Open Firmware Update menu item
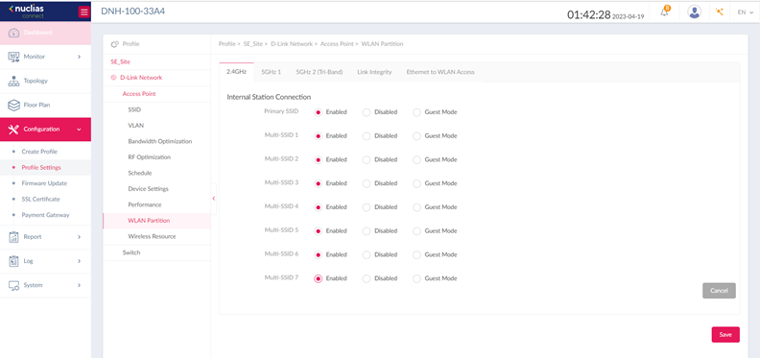This screenshot has width=760, height=358. pos(44,183)
